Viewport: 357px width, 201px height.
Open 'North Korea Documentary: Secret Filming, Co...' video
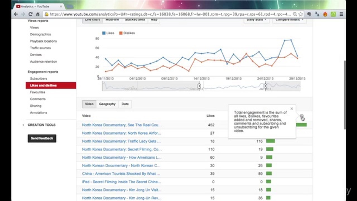(122, 149)
